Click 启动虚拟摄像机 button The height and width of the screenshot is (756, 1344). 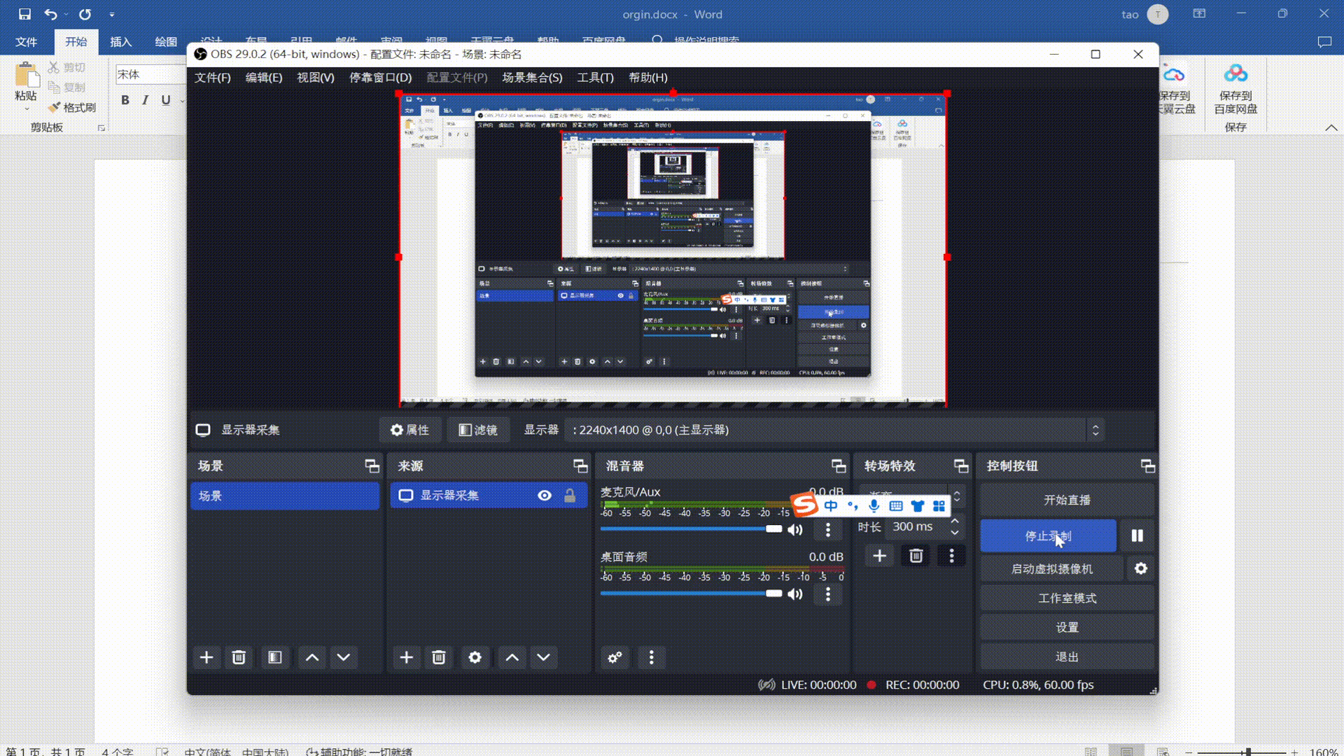point(1051,569)
